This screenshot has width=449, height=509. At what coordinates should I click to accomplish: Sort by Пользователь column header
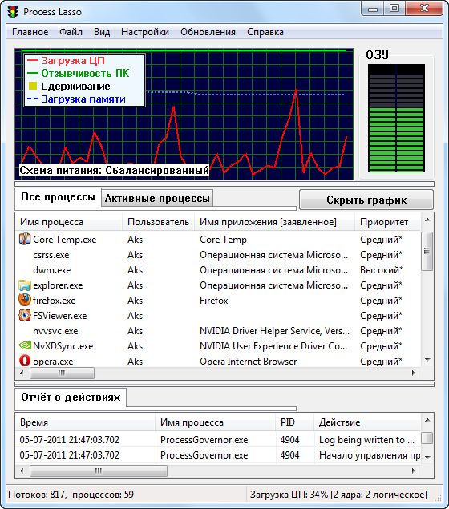158,222
